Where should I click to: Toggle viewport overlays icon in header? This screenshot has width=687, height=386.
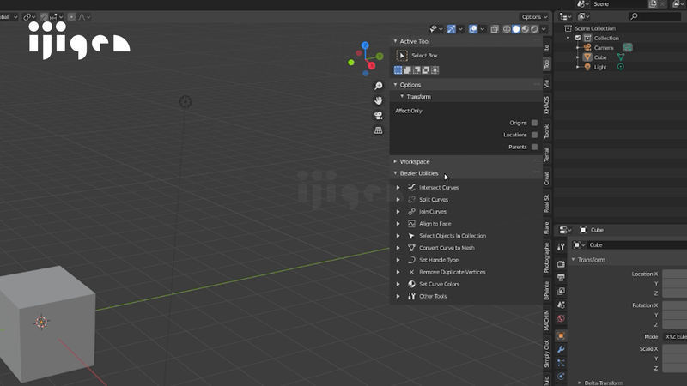(x=473, y=29)
